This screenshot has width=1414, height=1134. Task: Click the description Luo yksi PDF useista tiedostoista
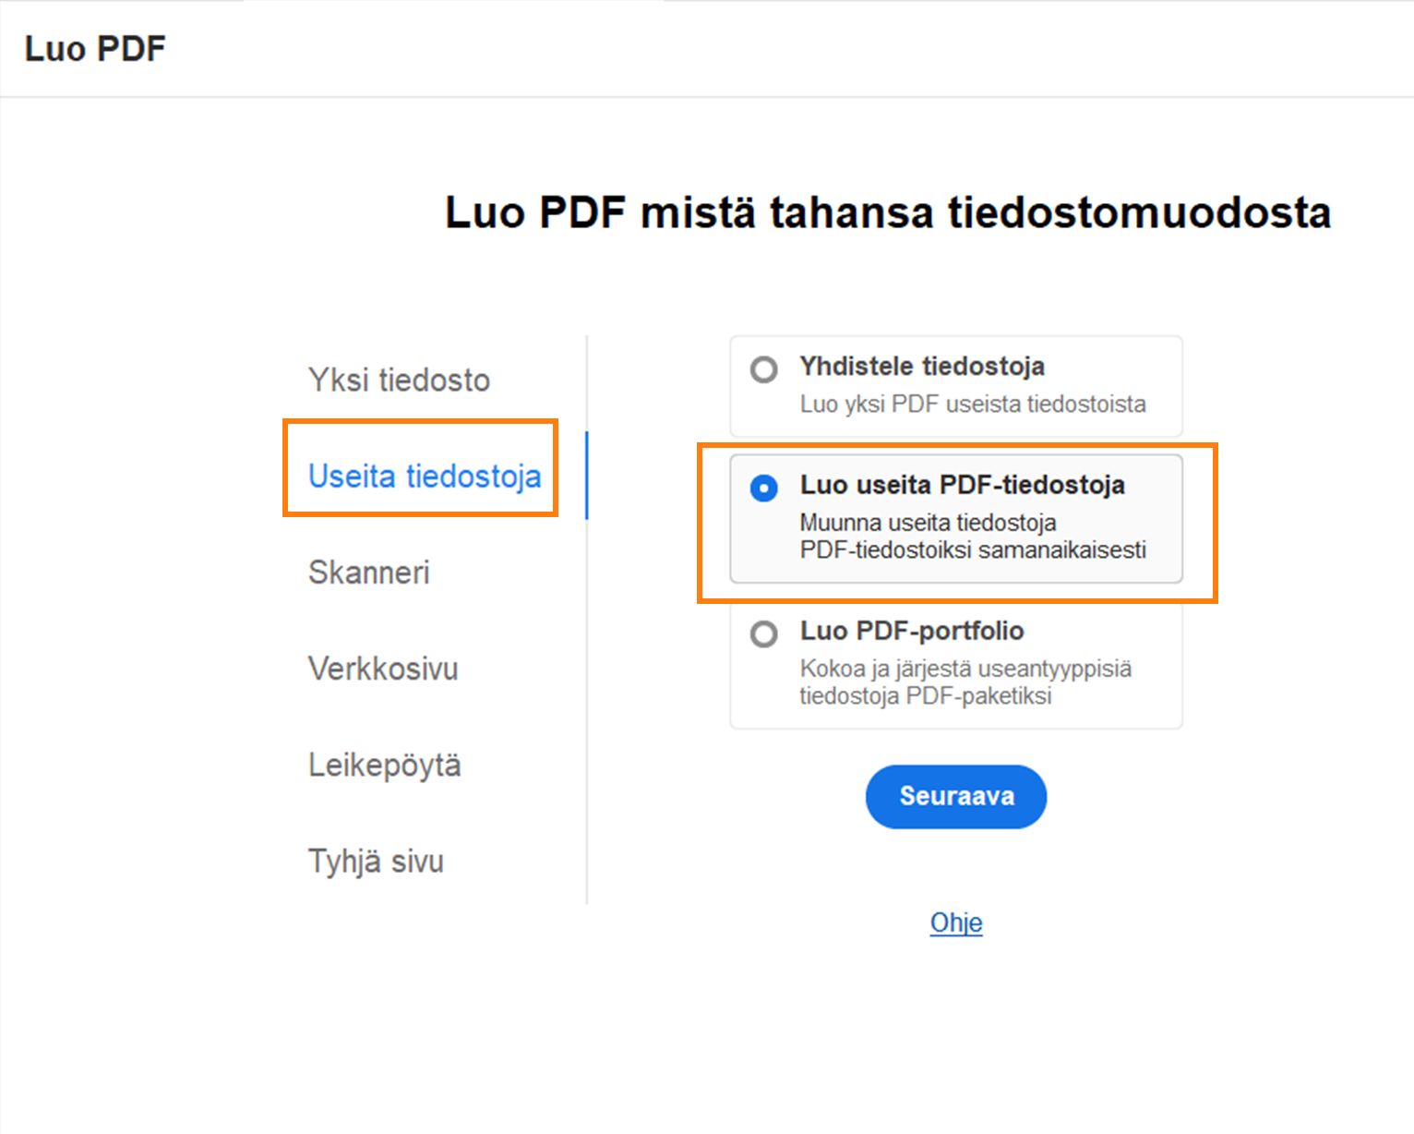[x=972, y=404]
